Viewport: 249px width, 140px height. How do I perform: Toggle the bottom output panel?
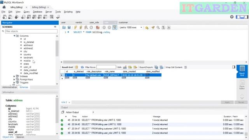pyautogui.click(x=242, y=17)
